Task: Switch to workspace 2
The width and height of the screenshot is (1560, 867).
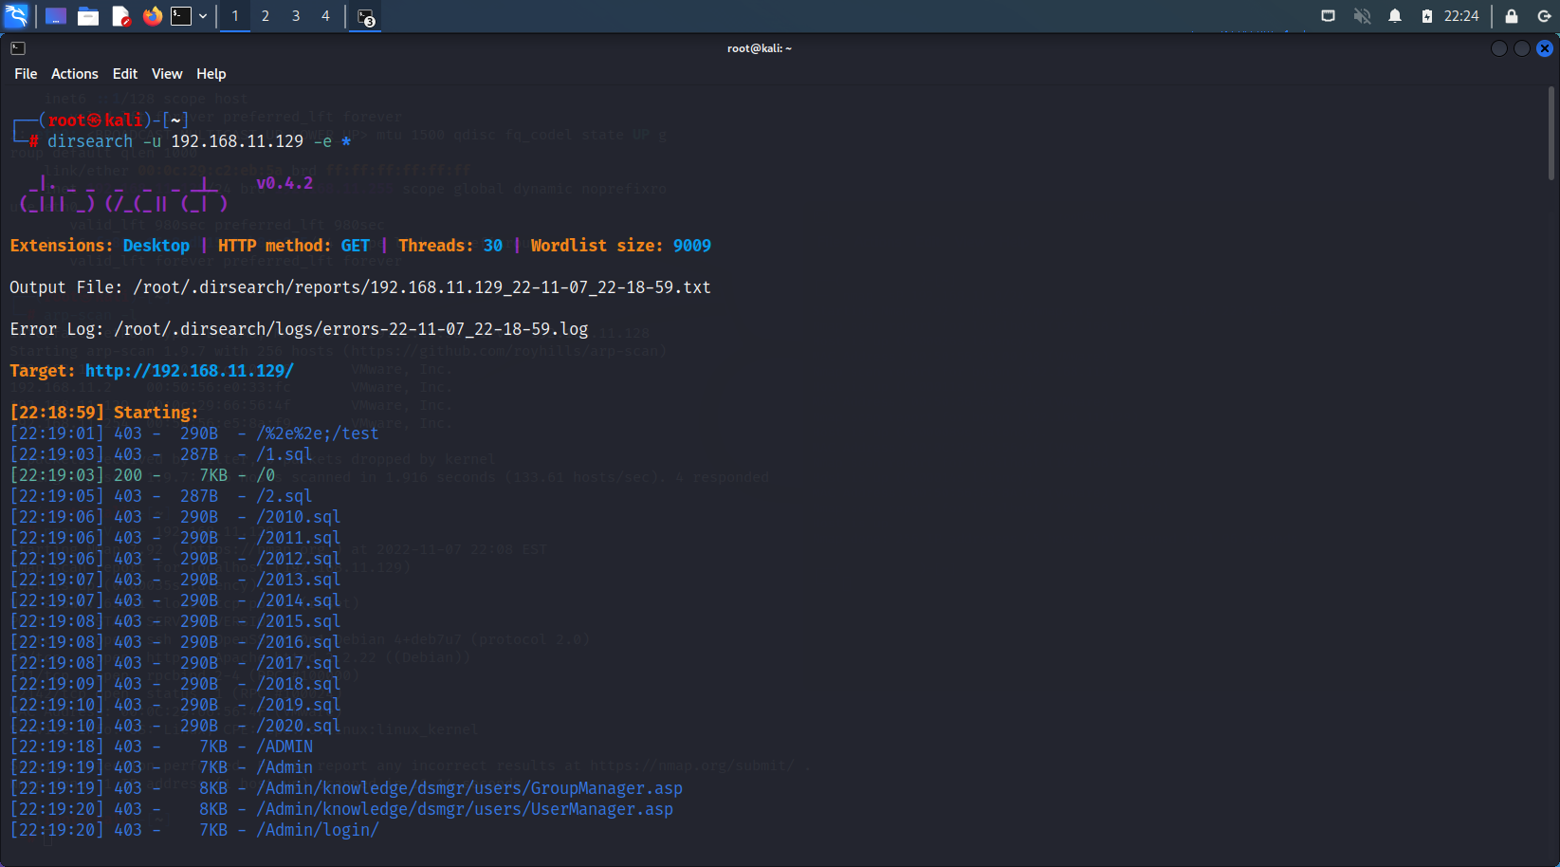Action: (x=266, y=16)
